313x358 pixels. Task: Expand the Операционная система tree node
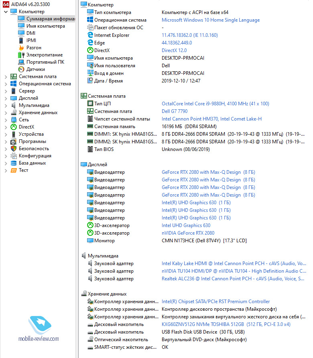(x=6, y=84)
